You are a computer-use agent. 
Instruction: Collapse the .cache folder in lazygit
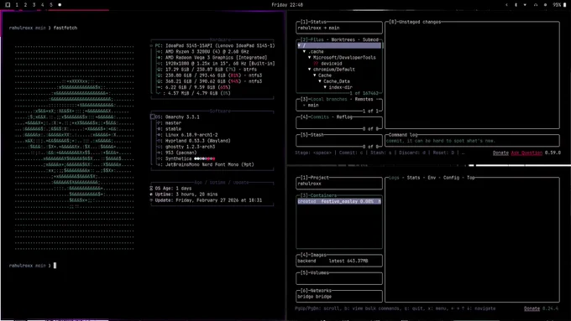(x=305, y=52)
